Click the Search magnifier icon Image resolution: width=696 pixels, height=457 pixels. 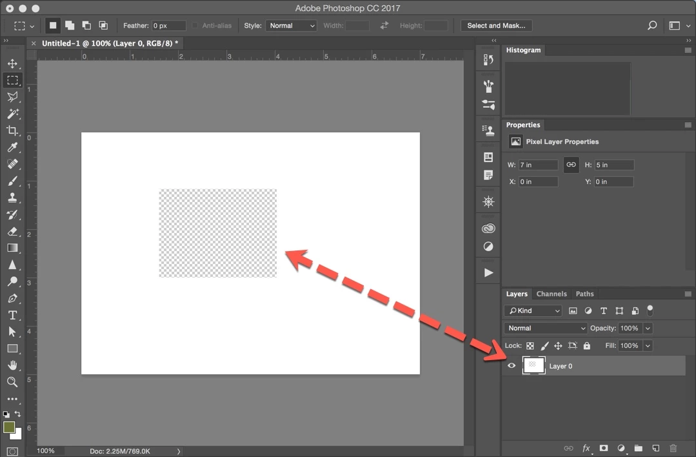(651, 25)
